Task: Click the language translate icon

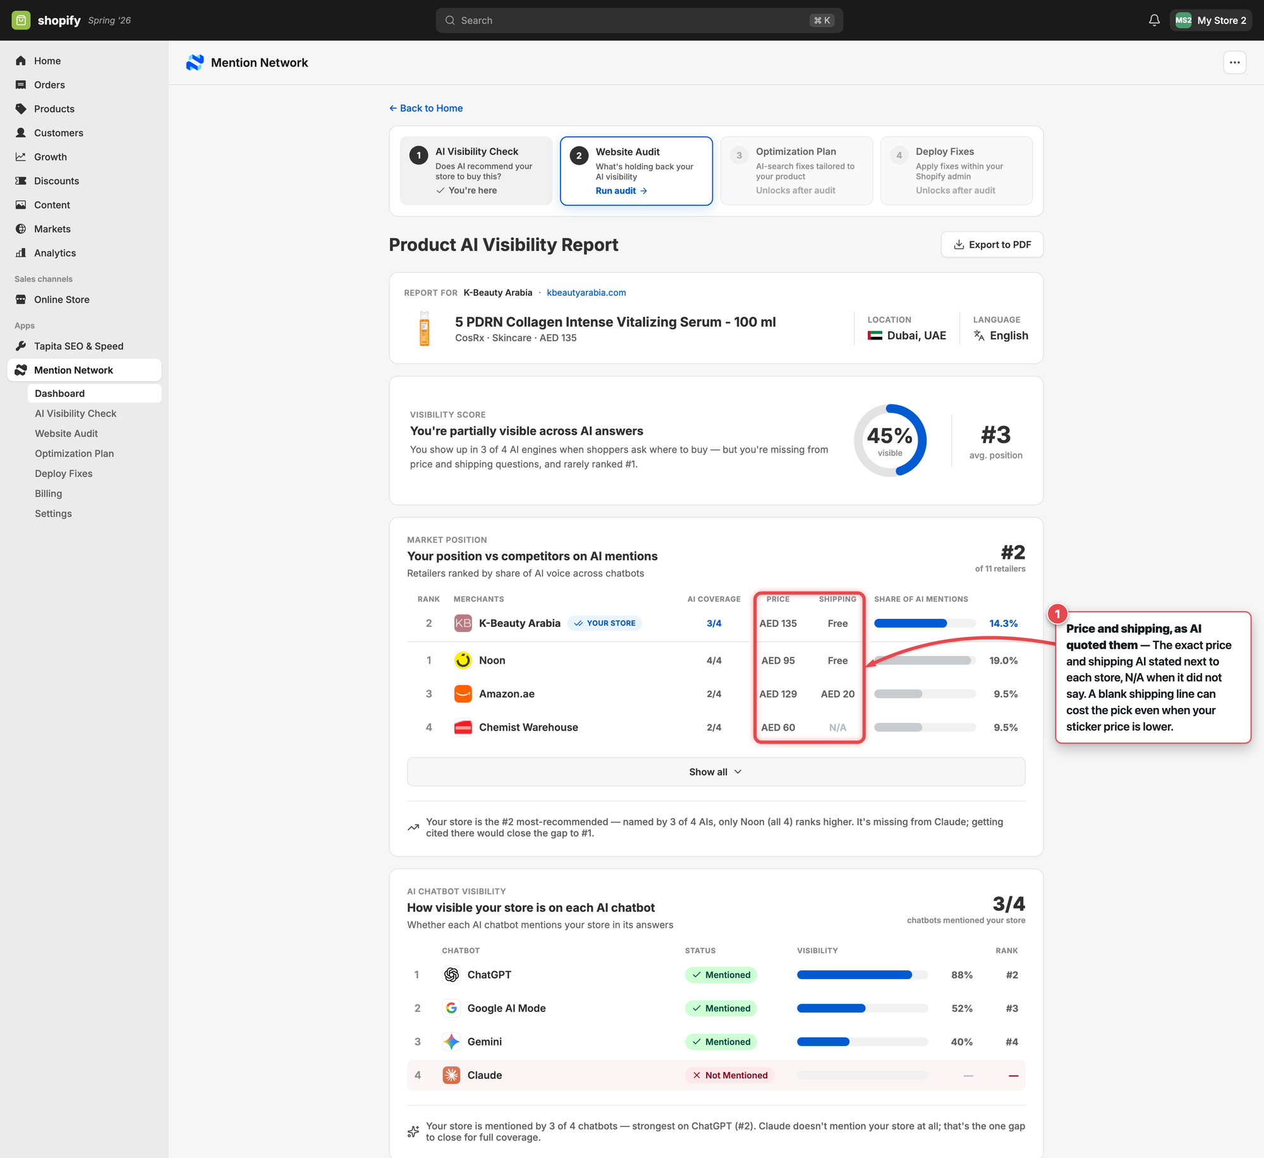Action: (979, 336)
